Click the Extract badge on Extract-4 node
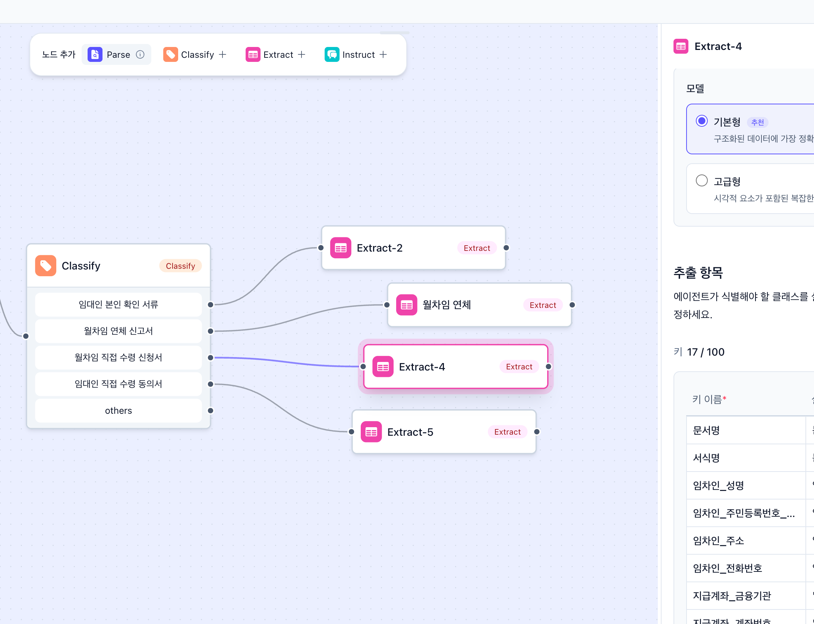 click(519, 367)
